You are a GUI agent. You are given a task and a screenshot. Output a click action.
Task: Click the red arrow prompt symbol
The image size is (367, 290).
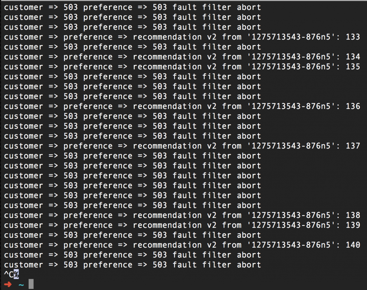click(x=8, y=284)
